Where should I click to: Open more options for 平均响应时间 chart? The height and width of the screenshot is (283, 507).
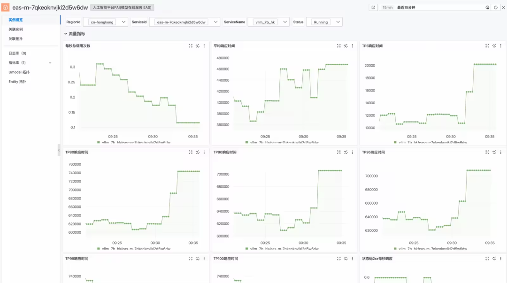click(x=353, y=46)
